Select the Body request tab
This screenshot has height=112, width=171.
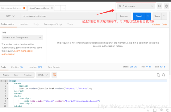pos(36,24)
